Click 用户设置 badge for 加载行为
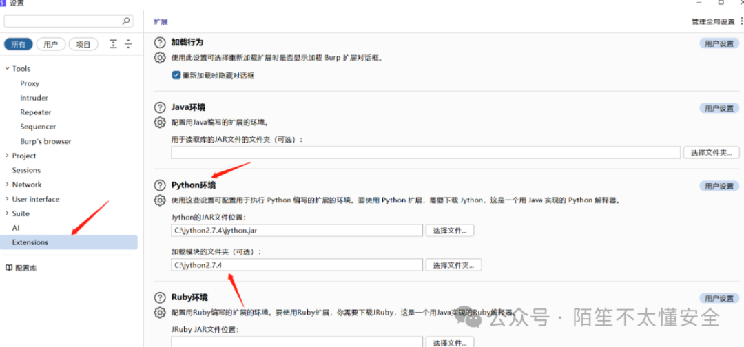Viewport: 744px width, 347px height. 719,43
